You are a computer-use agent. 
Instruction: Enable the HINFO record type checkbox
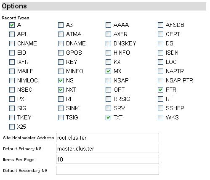pyautogui.click(x=108, y=53)
